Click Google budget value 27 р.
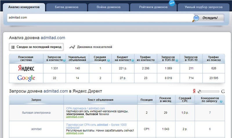Viewport: 232px width, 138px height. pos(123,78)
